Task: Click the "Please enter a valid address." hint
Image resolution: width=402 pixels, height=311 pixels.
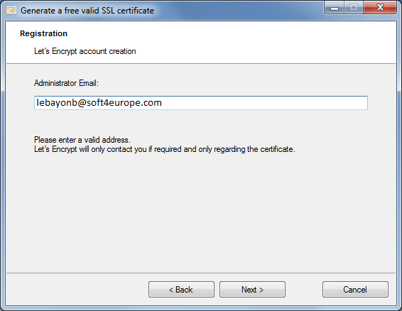Action: pos(82,140)
